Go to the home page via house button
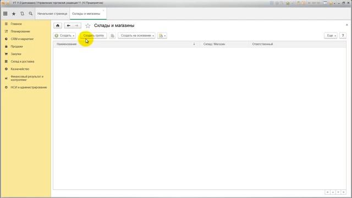 pos(58,26)
